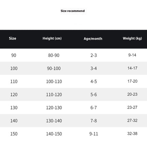Select size 100 row label

(x=14, y=68)
